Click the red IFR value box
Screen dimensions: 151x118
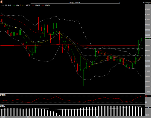[x=147, y=96]
